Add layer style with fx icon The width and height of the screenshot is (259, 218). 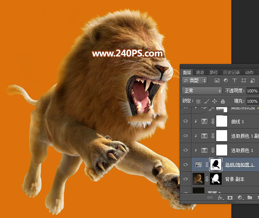pyautogui.click(x=220, y=198)
